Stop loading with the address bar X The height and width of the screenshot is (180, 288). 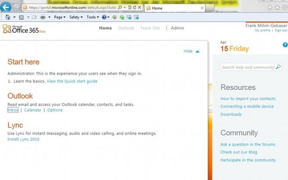140,8
